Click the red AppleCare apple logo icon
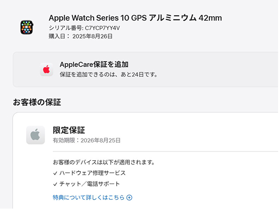 point(46,70)
